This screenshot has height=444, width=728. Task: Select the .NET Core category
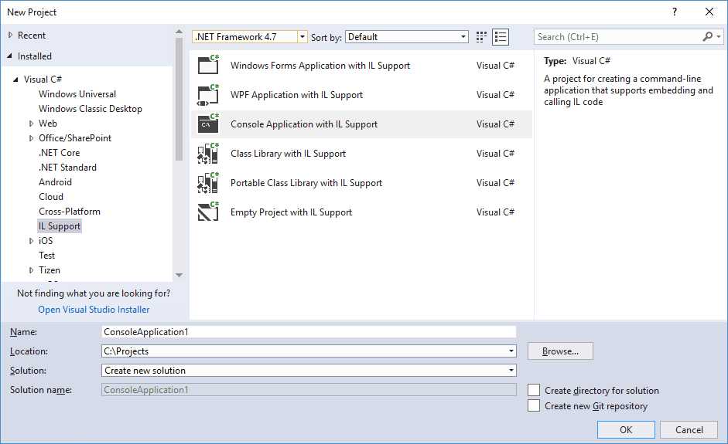point(60,153)
